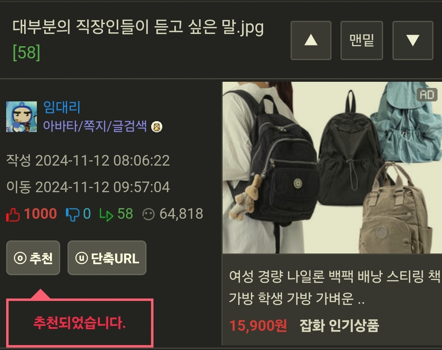The image size is (442, 350).
Task: Jump to bottom with 맨밑 button
Action: point(362,40)
